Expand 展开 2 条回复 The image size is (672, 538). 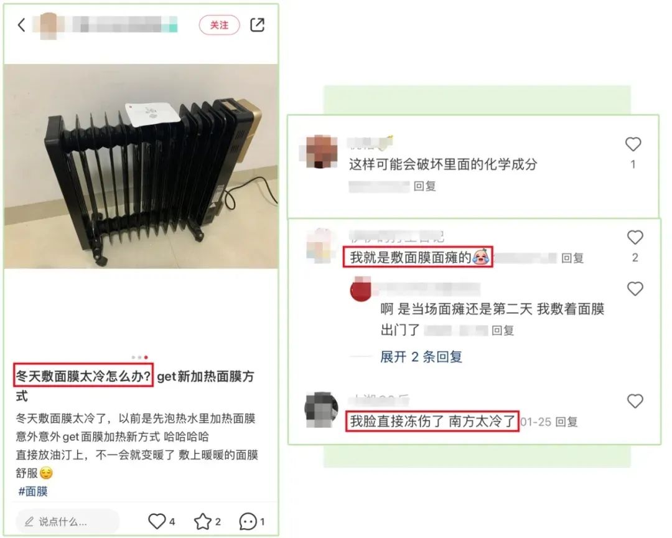point(421,357)
